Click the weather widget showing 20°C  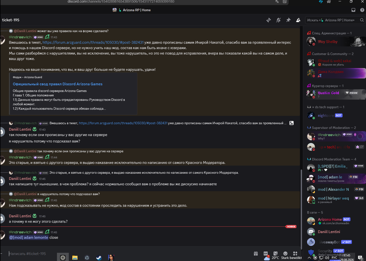pos(283,257)
